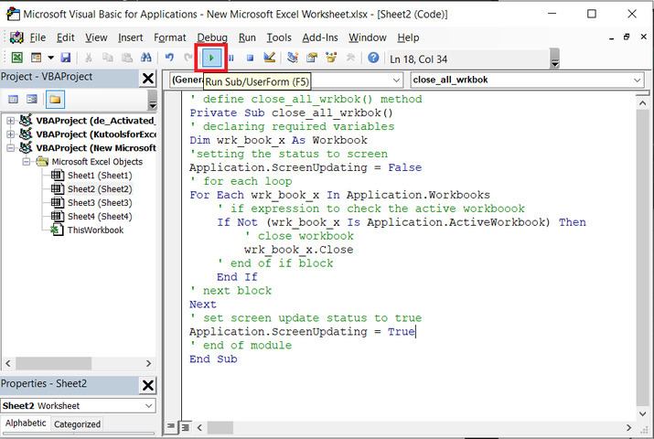The image size is (654, 439).
Task: Expand VBAProject (de_Activated) tree node
Action: [10, 120]
